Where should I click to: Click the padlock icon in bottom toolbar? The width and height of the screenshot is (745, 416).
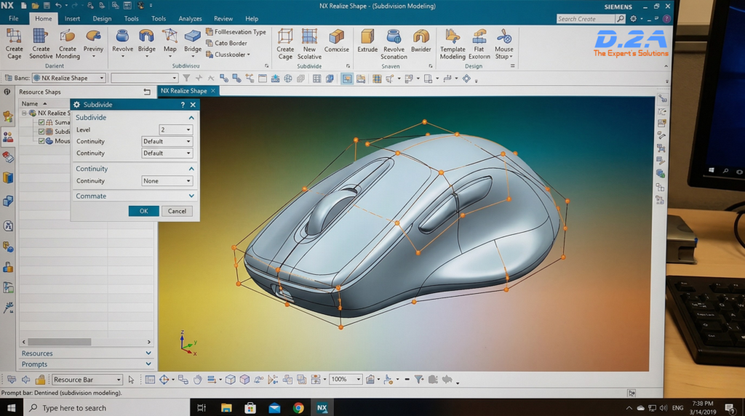[41, 380]
